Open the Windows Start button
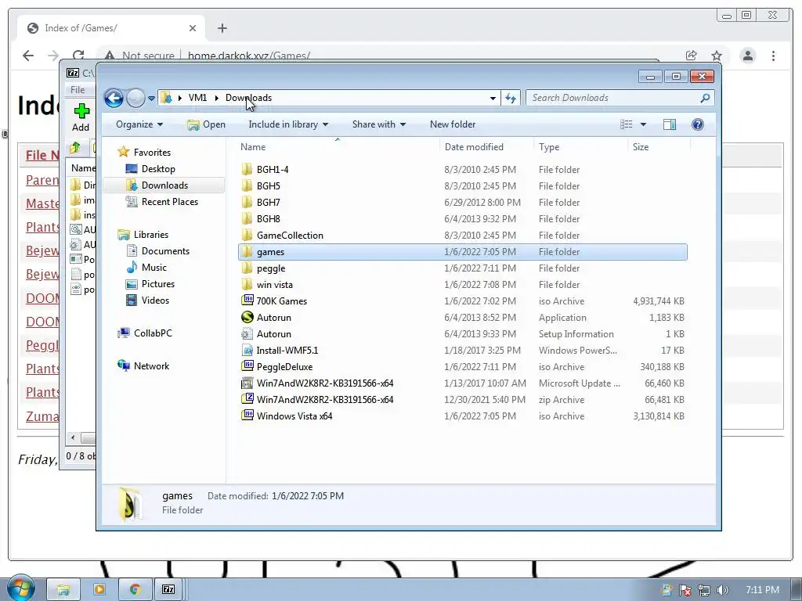This screenshot has width=802, height=601. [20, 588]
